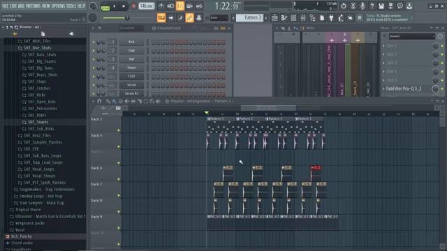The image size is (447, 251).
Task: Select the playlist mute tool
Action: coord(127,101)
